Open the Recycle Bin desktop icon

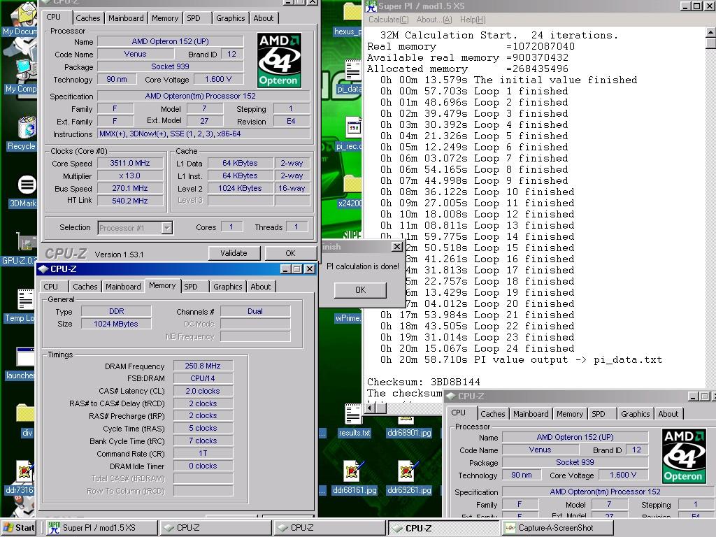[27, 127]
